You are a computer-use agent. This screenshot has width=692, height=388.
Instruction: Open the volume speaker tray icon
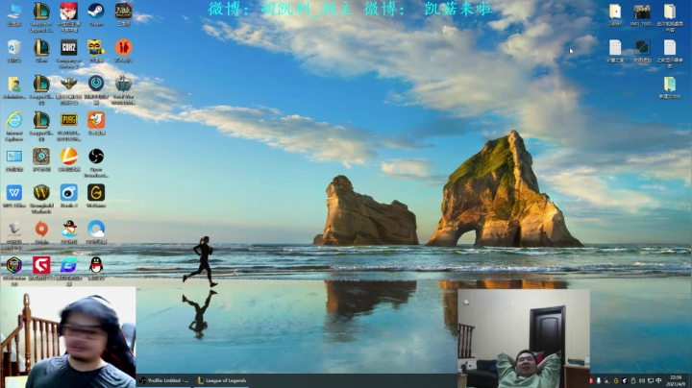point(642,380)
